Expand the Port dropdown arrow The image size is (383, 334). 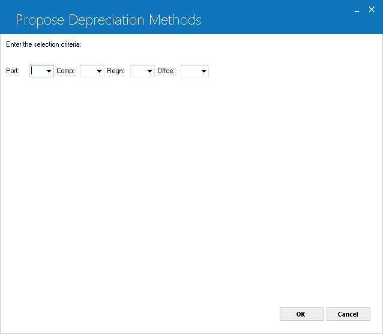point(49,71)
